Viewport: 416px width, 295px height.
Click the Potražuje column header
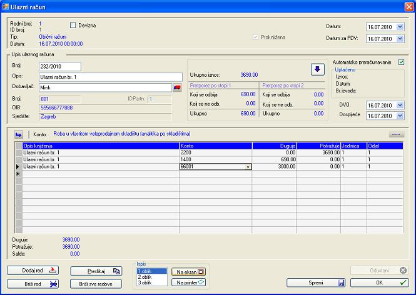coord(318,146)
